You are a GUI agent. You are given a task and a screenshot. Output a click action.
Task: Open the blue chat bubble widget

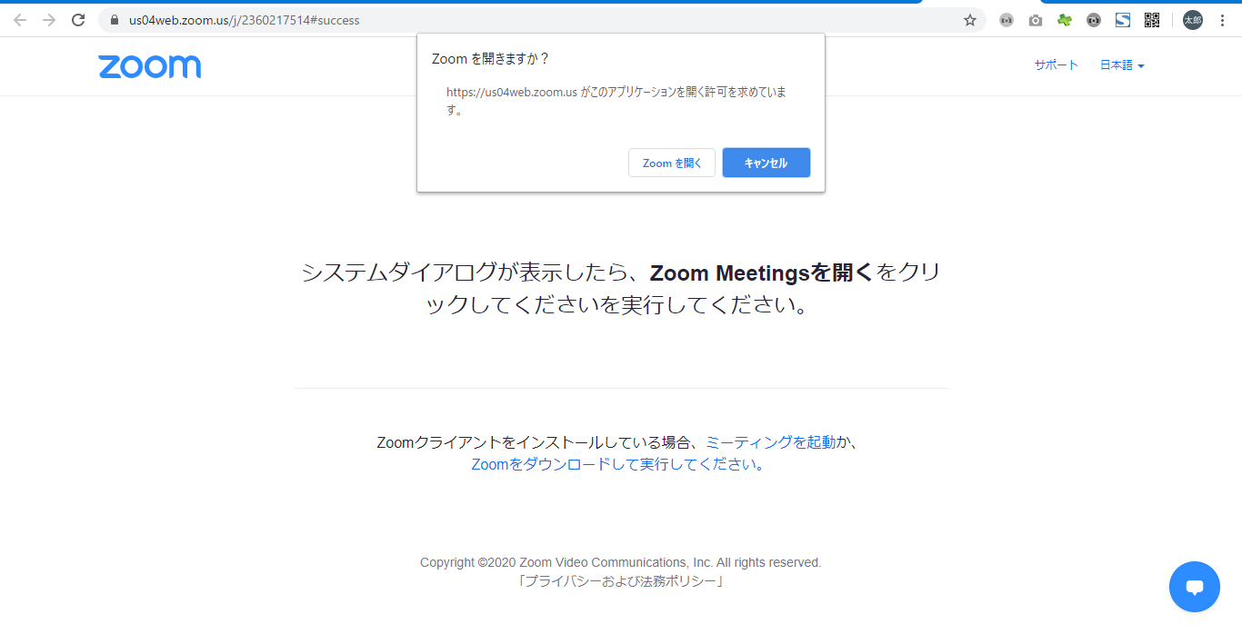1195,587
